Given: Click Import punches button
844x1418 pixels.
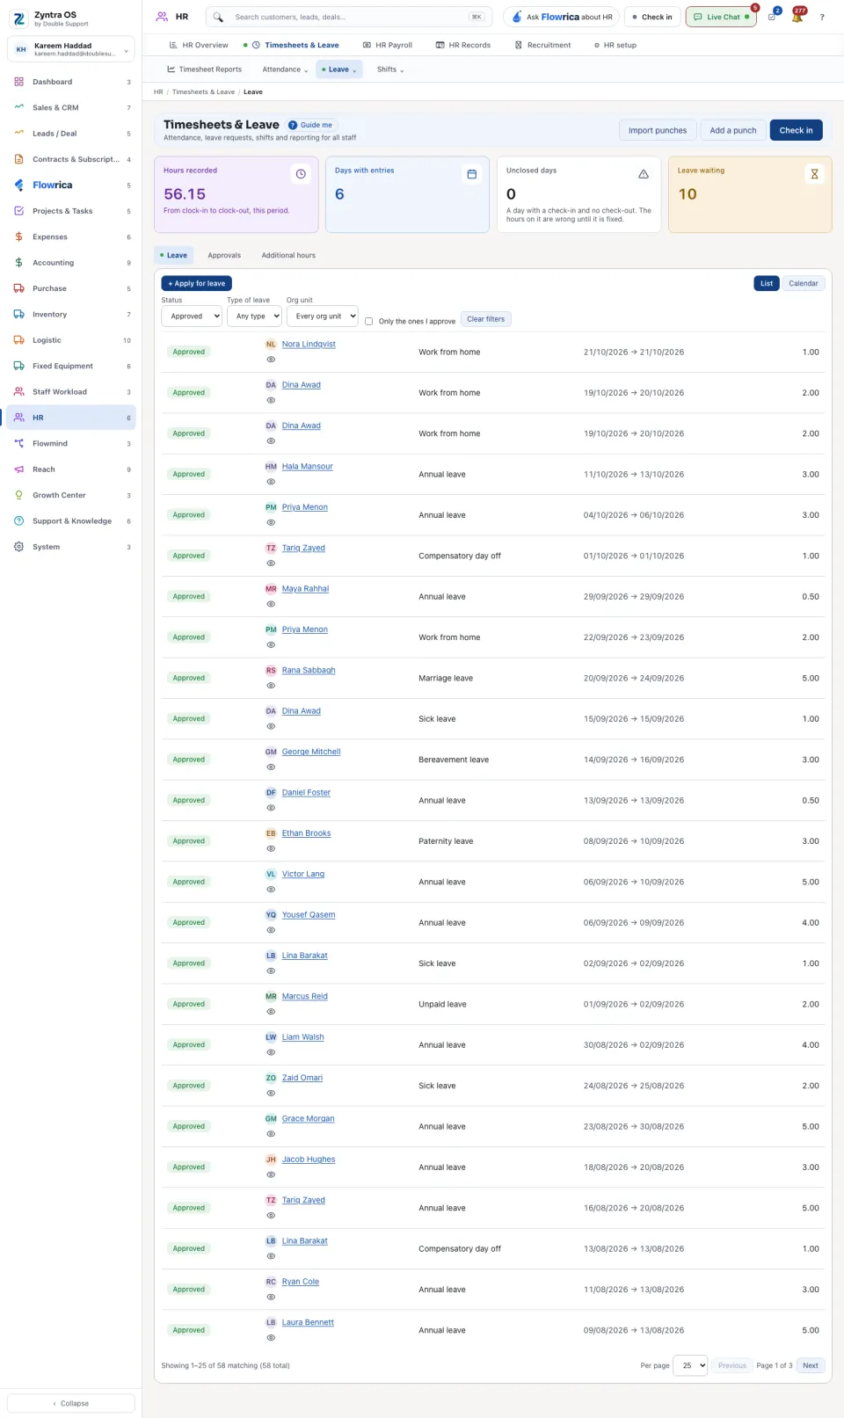Looking at the screenshot, I should pos(658,130).
